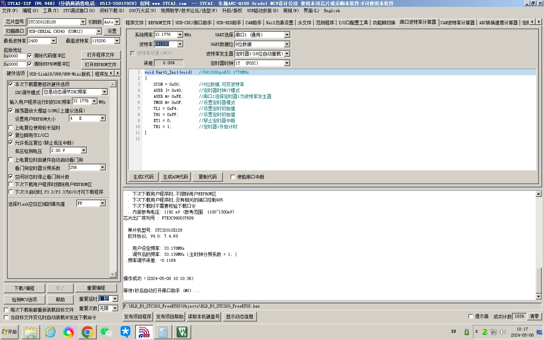Open the network tray icon
The height and width of the screenshot is (340, 544).
[494, 332]
